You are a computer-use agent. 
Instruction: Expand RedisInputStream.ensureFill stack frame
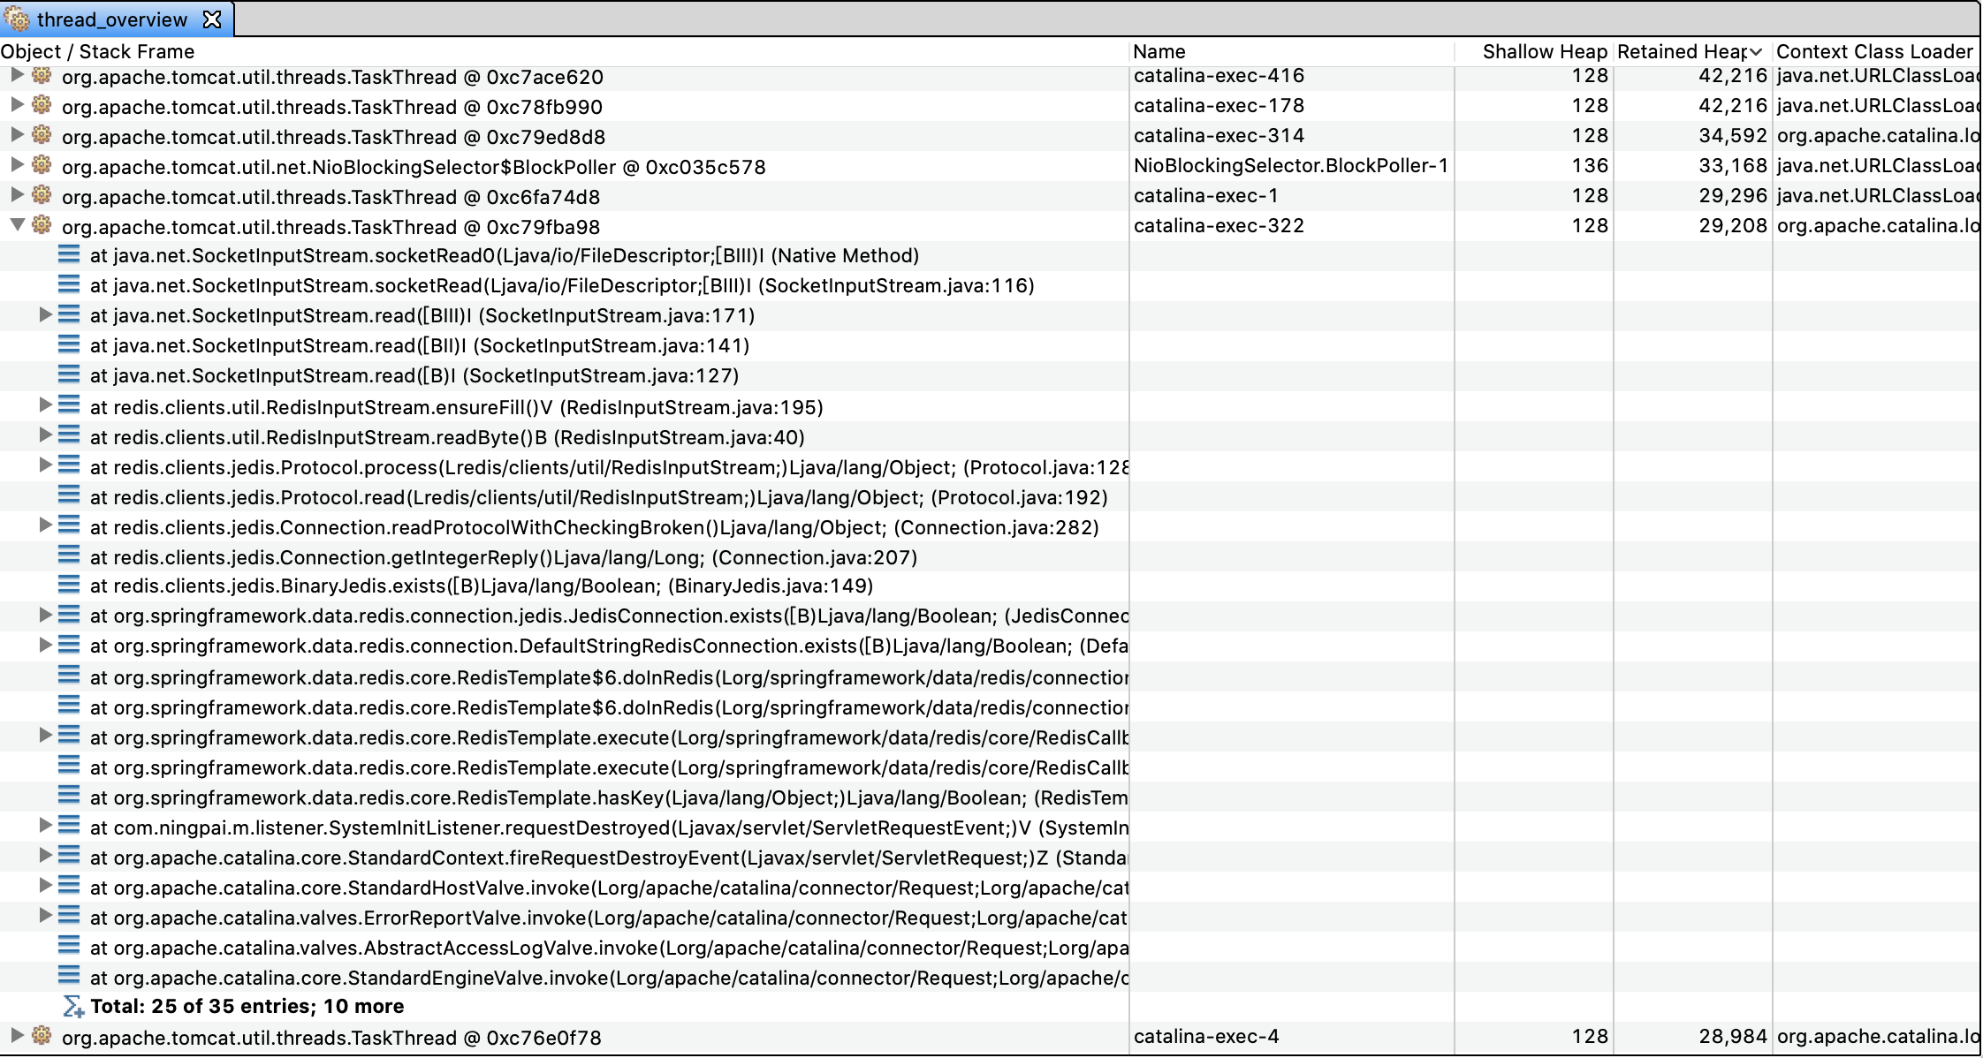(45, 406)
